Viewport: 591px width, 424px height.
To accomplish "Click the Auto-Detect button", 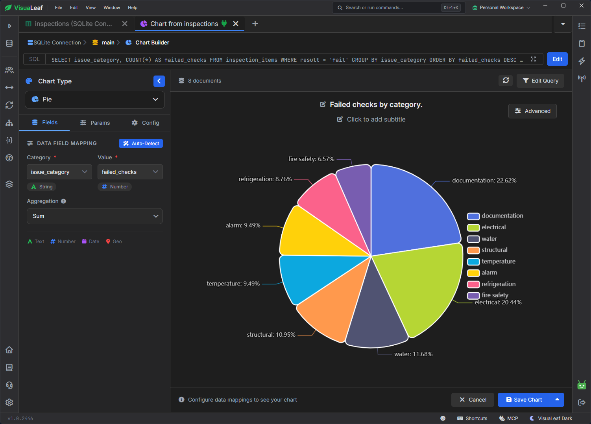I will tap(141, 144).
